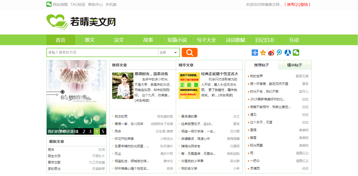
Task: Open the article 最浪漫的事
Action: [x=189, y=117]
